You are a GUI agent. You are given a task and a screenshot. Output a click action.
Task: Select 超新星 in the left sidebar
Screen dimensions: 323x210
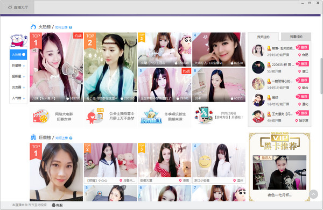point(18,76)
